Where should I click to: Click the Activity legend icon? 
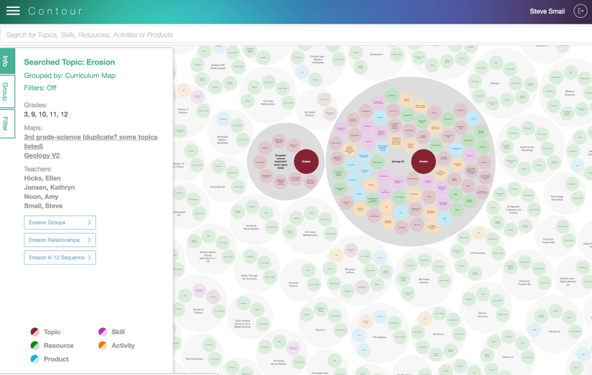(103, 345)
